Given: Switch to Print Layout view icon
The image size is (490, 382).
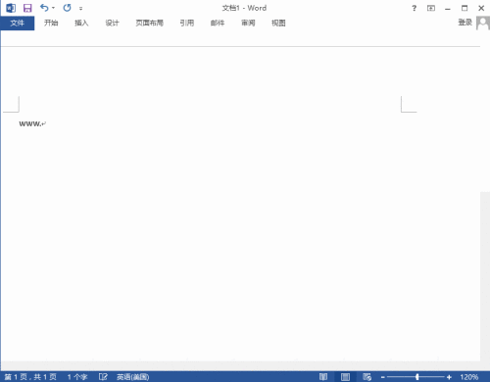Looking at the screenshot, I should 345,377.
